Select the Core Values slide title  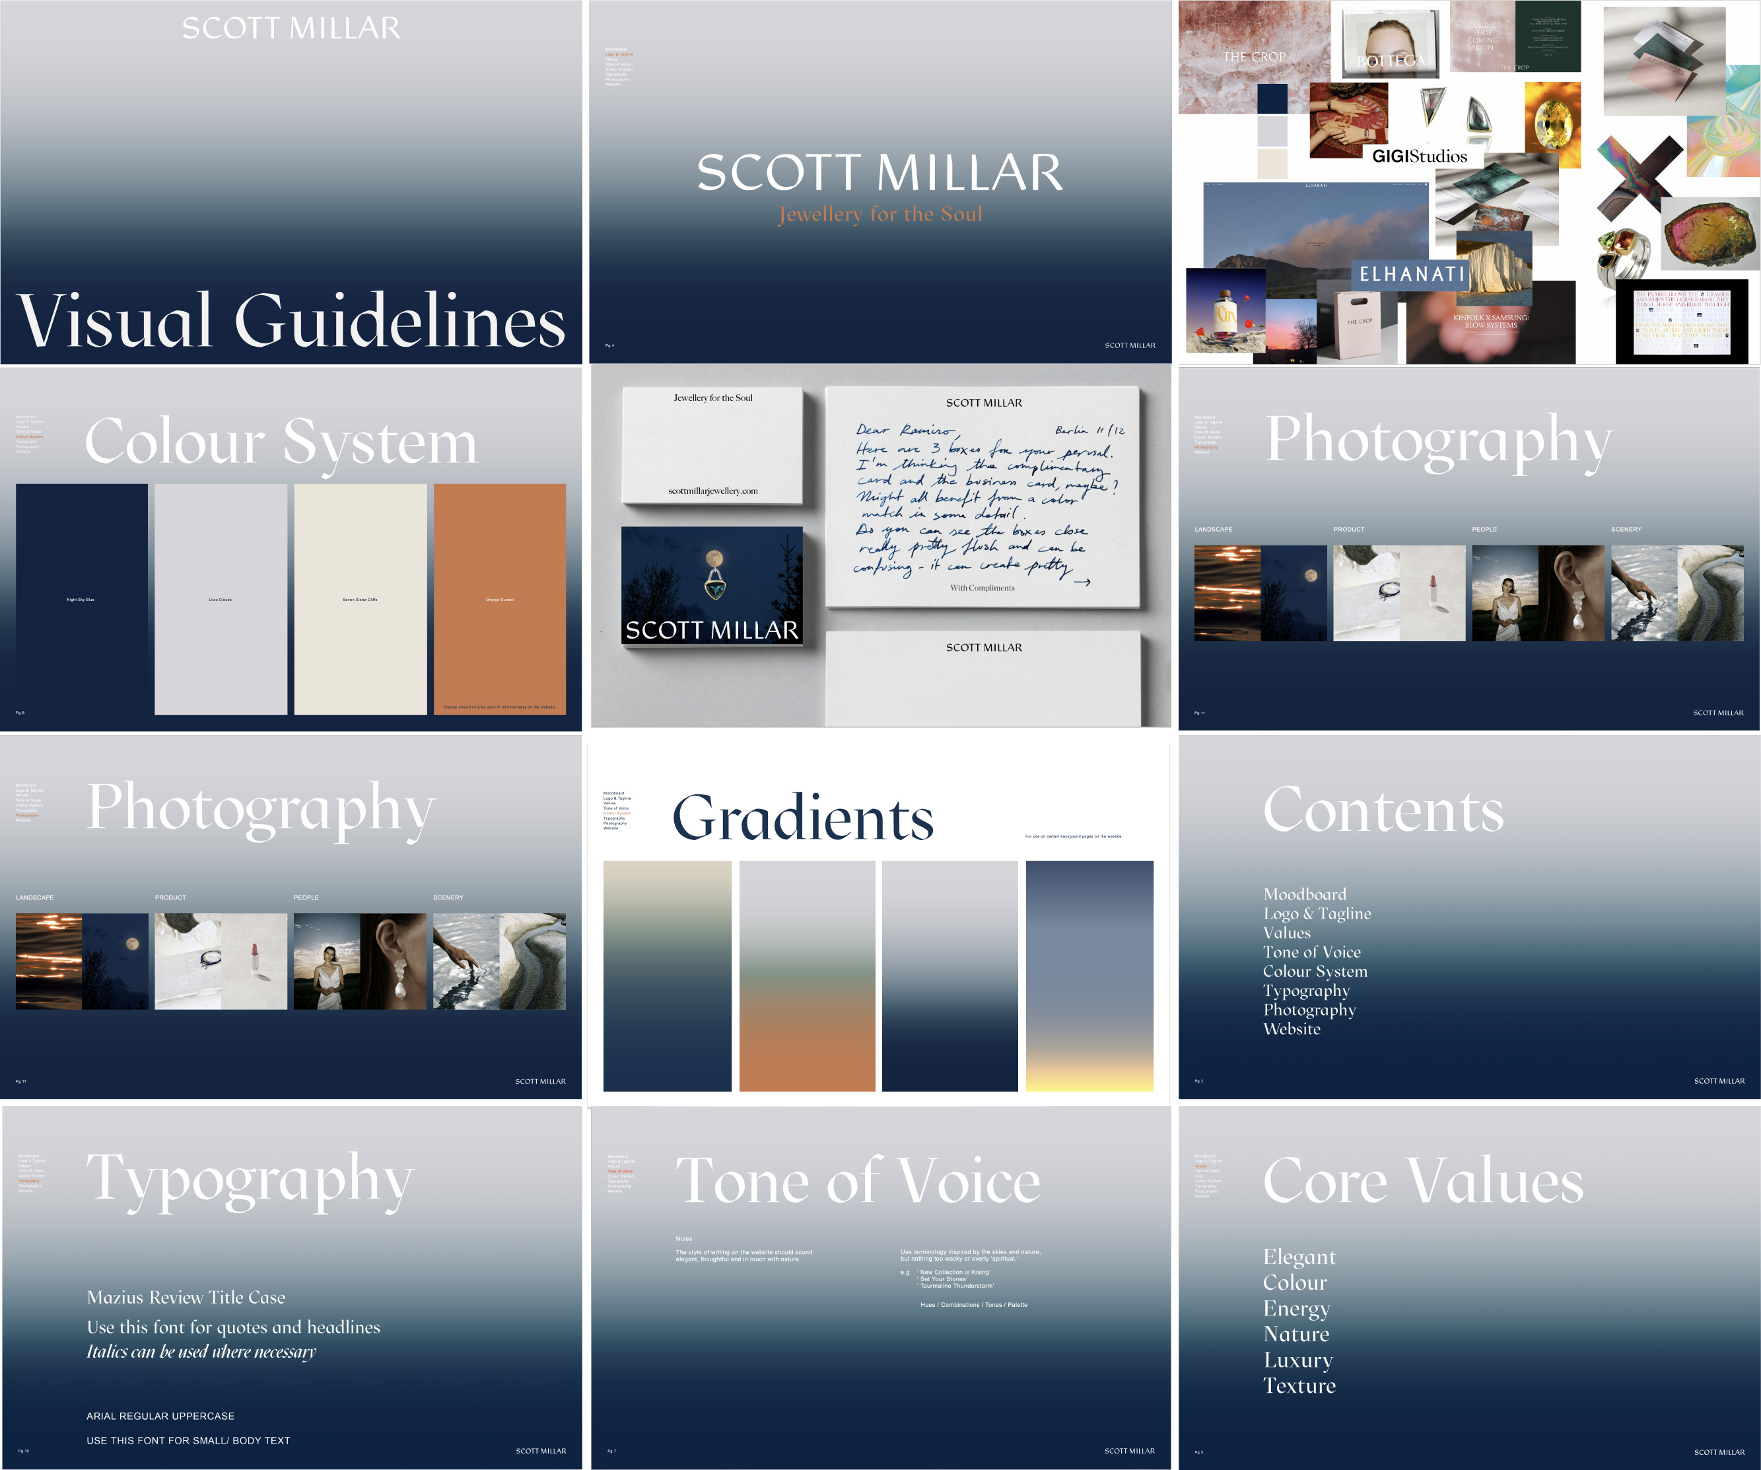click(x=1423, y=1181)
